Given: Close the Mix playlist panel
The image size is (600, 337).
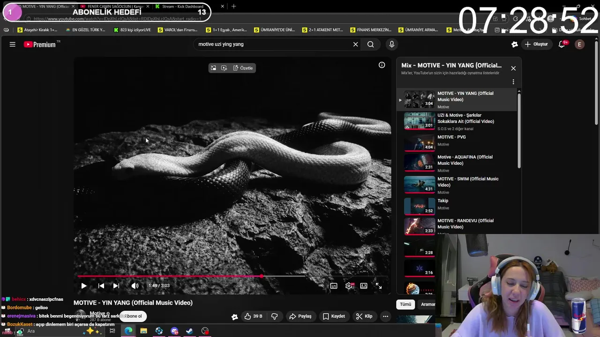Looking at the screenshot, I should (x=513, y=68).
